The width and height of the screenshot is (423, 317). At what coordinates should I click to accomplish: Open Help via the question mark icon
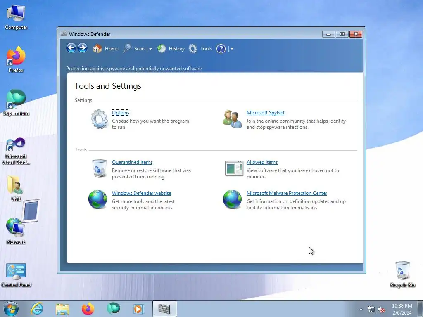221,49
